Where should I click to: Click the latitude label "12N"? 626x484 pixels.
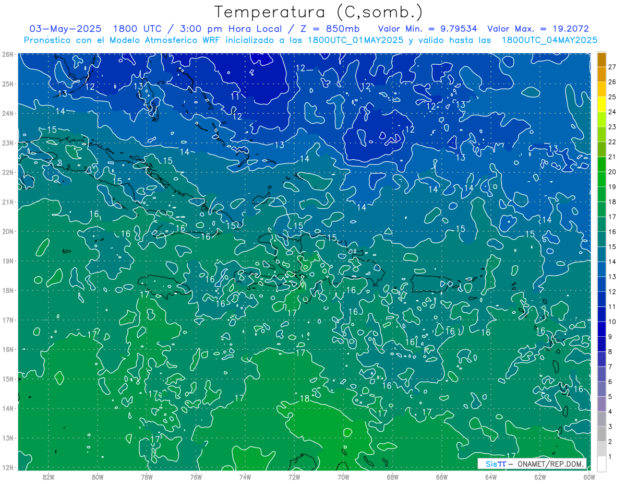[7, 467]
